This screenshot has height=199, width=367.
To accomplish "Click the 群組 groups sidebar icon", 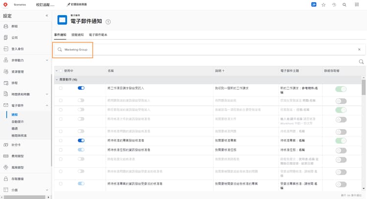I will click(6, 26).
